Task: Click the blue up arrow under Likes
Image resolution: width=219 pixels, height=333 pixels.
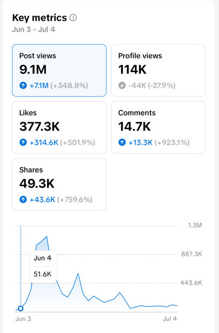Action: click(x=23, y=142)
